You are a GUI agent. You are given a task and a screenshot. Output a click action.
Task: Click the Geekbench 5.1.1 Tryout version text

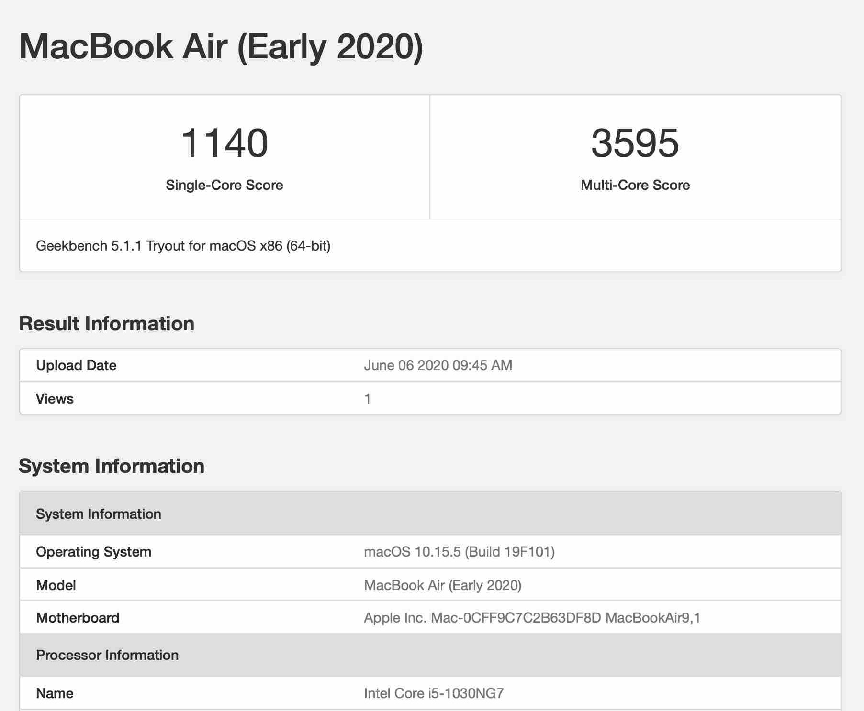[183, 246]
